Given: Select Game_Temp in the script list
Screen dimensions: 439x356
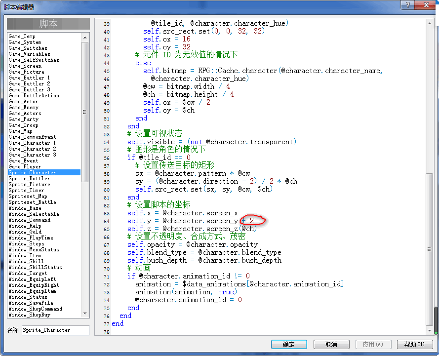Looking at the screenshot, I should point(22,37).
